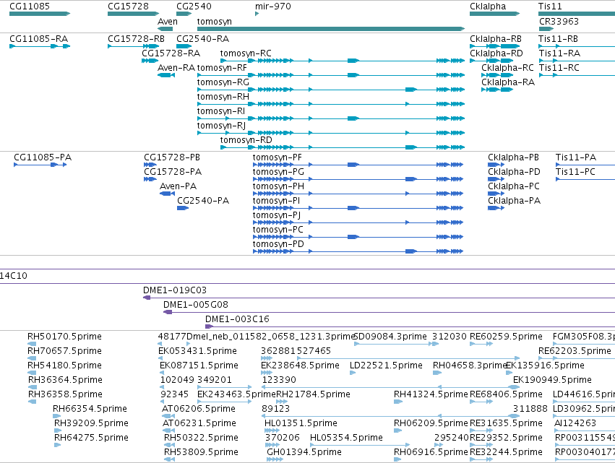
Task: Click transcript CG2540-RA label
Action: click(203, 39)
